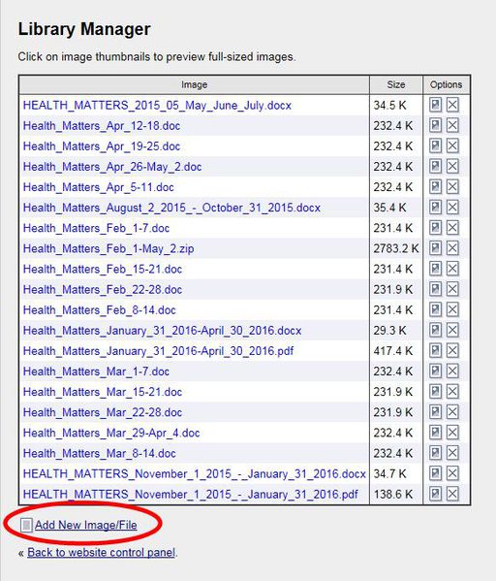Screen dimensions: 496x581
Task: Delete Health_Matters_Feb_1-May_2.zip using X icon
Action: [452, 248]
